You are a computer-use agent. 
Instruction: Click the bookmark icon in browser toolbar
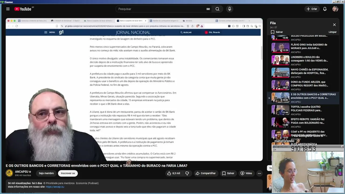point(57,26)
